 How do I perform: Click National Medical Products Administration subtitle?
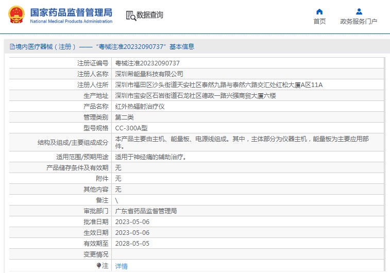tap(71, 22)
